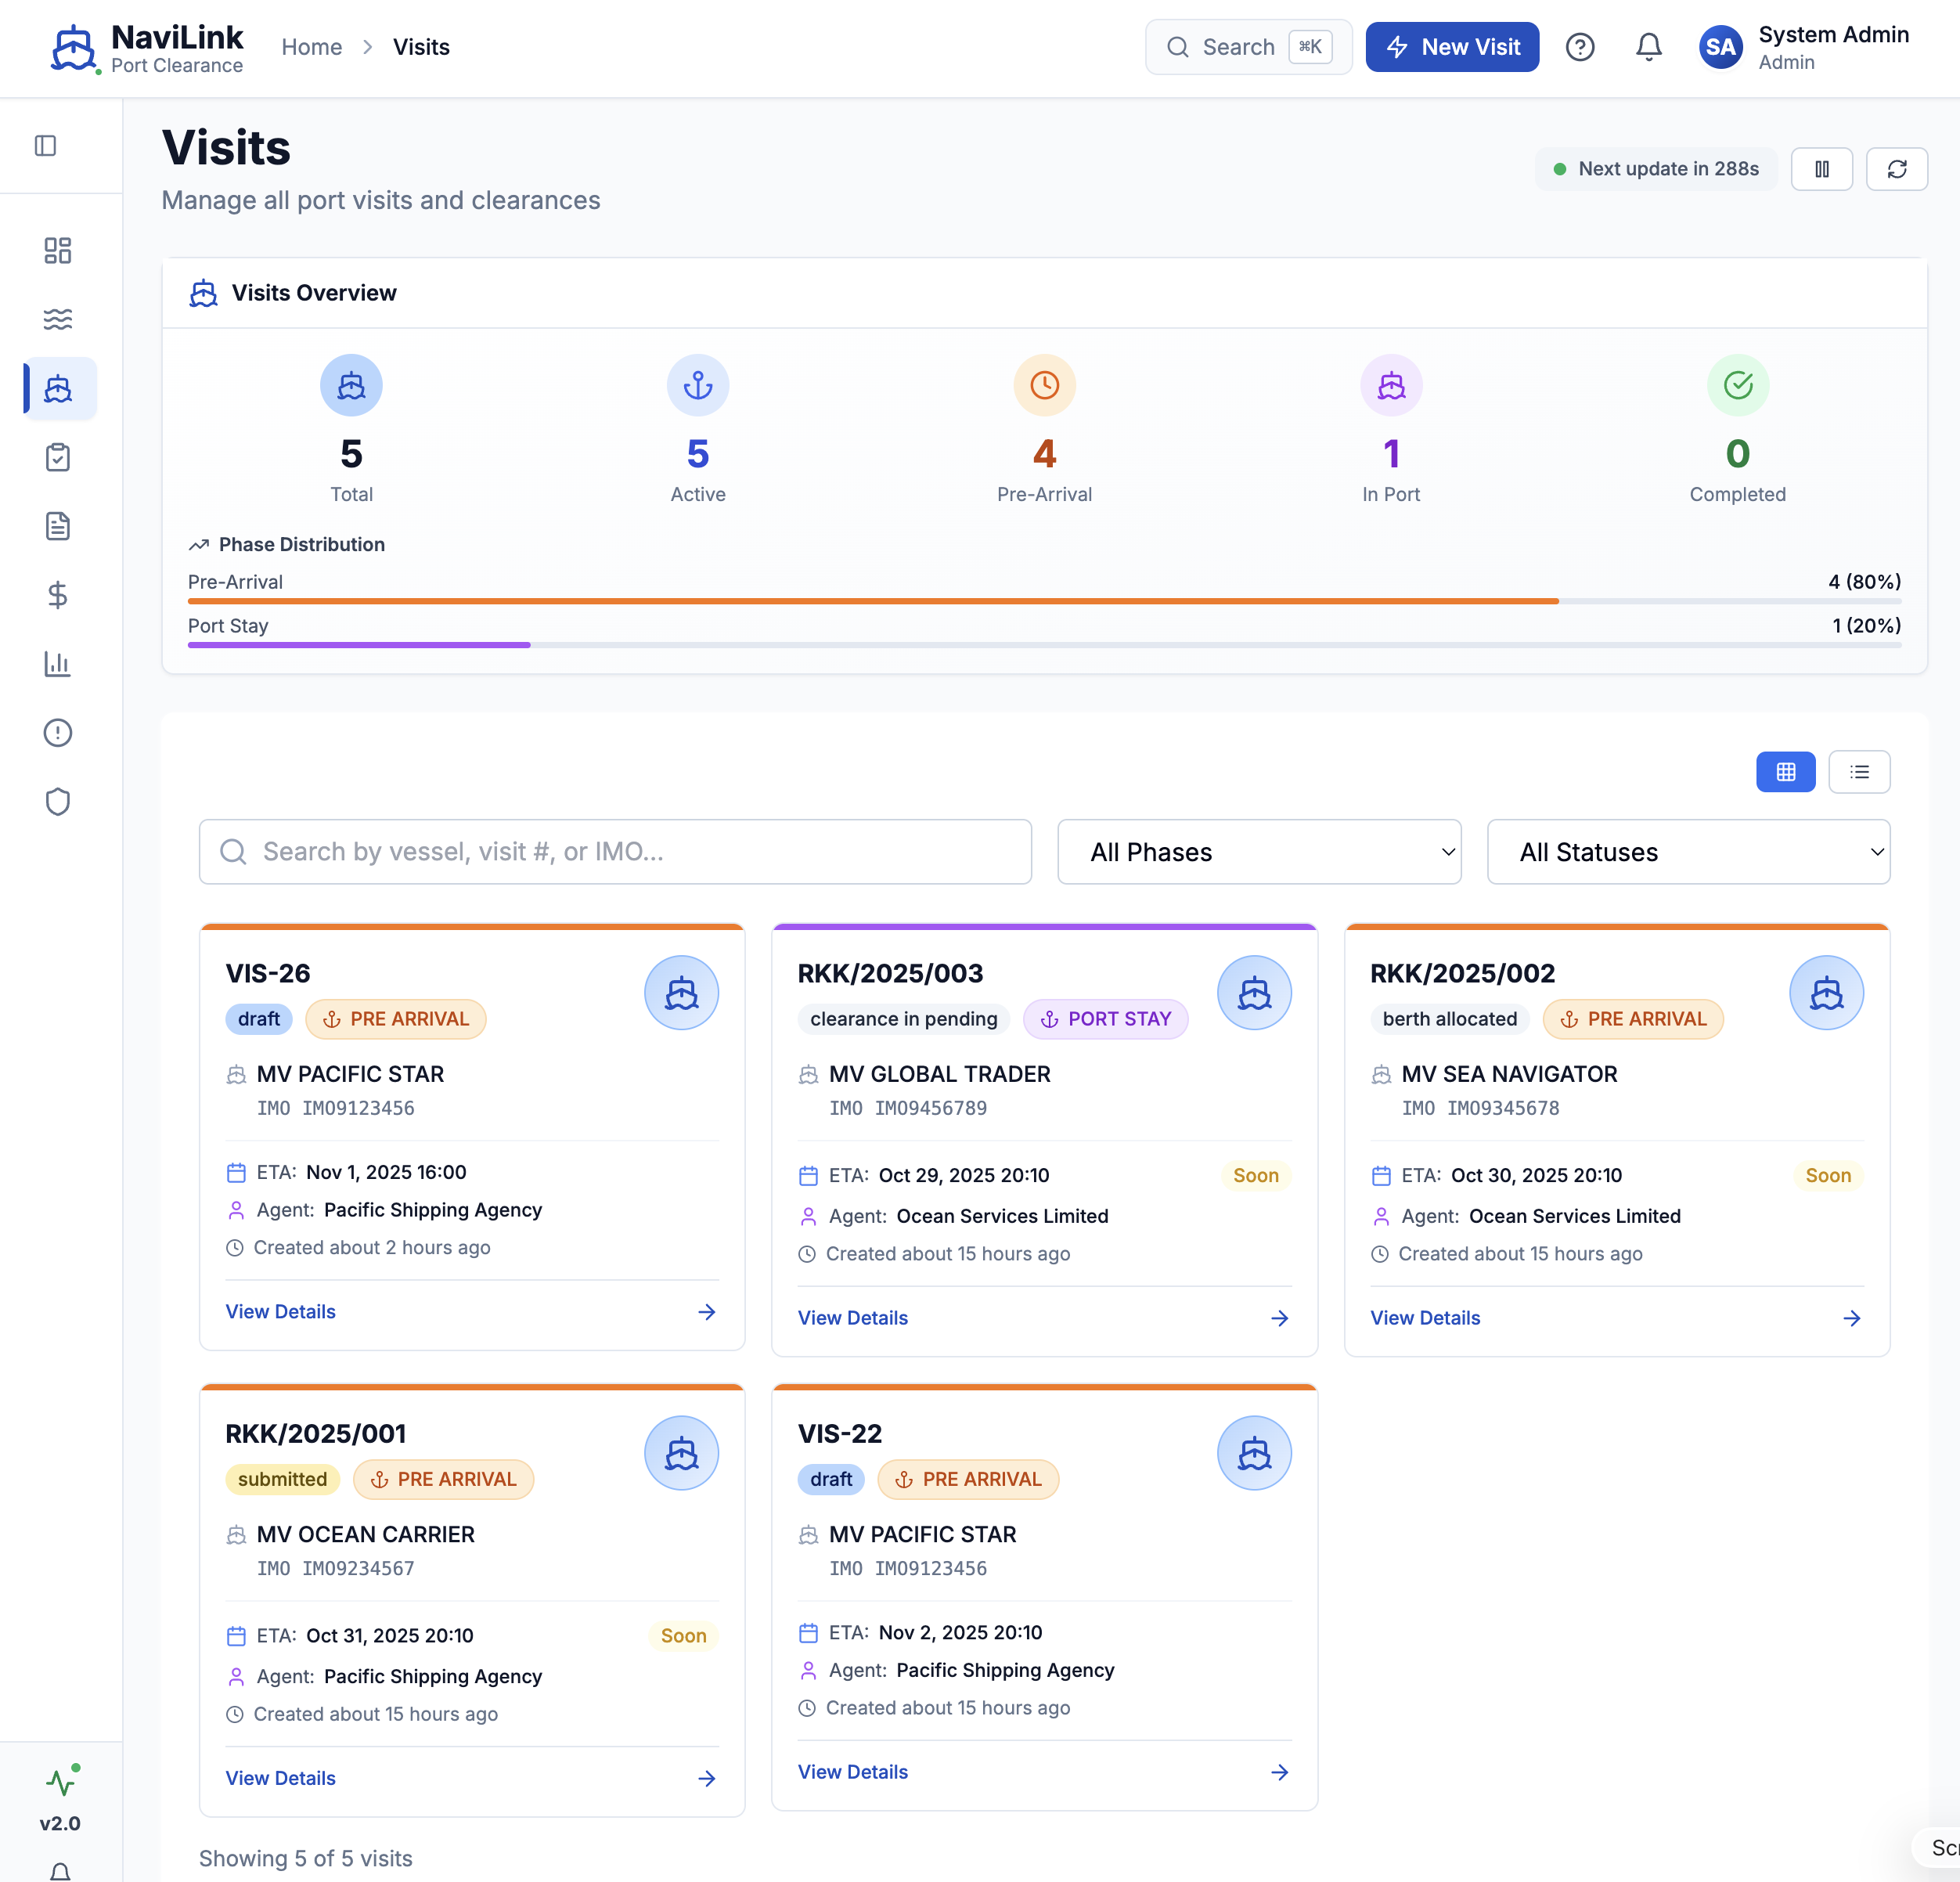Open the All Phases dropdown

pyautogui.click(x=1258, y=852)
